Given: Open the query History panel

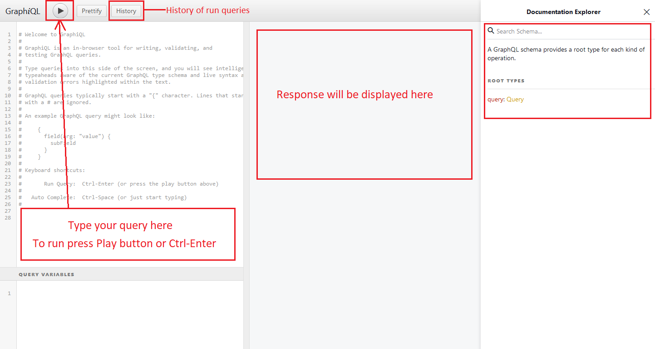Looking at the screenshot, I should (126, 11).
